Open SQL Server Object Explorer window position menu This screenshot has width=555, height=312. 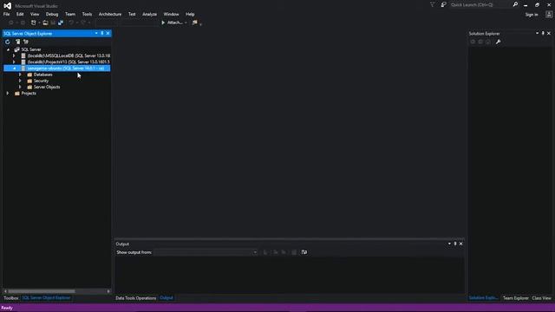click(96, 33)
